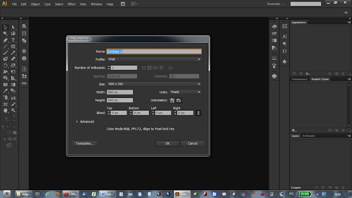This screenshot has height=198, width=352.
Task: Choose landscape orientation in New Document
Action: (179, 100)
